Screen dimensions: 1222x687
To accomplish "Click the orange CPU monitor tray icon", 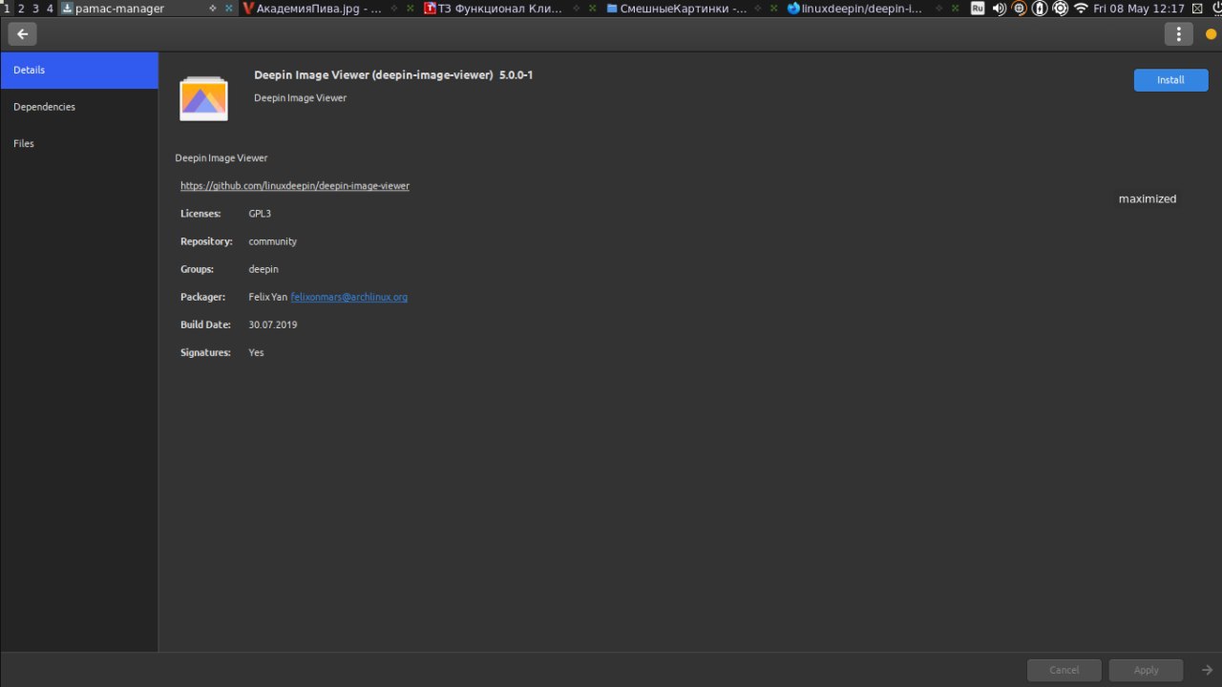I will (1020, 9).
